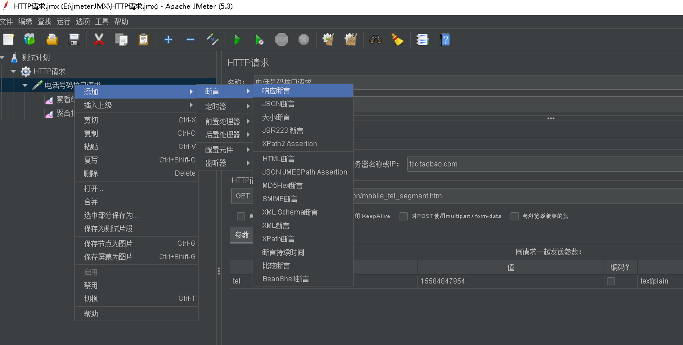Clear all results with double broom icon
Viewport: 683px width, 345px height.
(x=351, y=39)
